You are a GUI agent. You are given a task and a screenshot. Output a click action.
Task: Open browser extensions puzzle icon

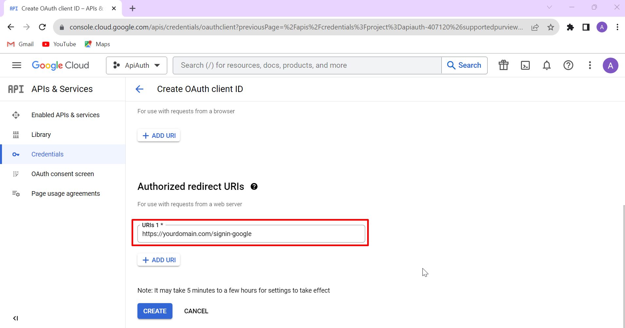(571, 27)
